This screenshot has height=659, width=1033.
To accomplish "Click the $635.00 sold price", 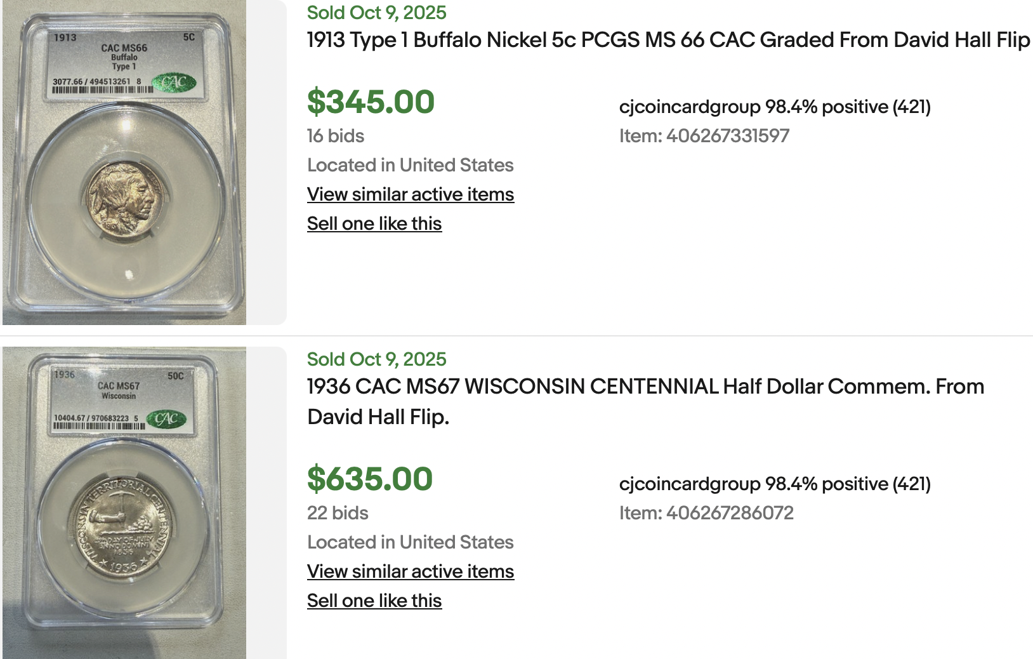I will (x=370, y=479).
